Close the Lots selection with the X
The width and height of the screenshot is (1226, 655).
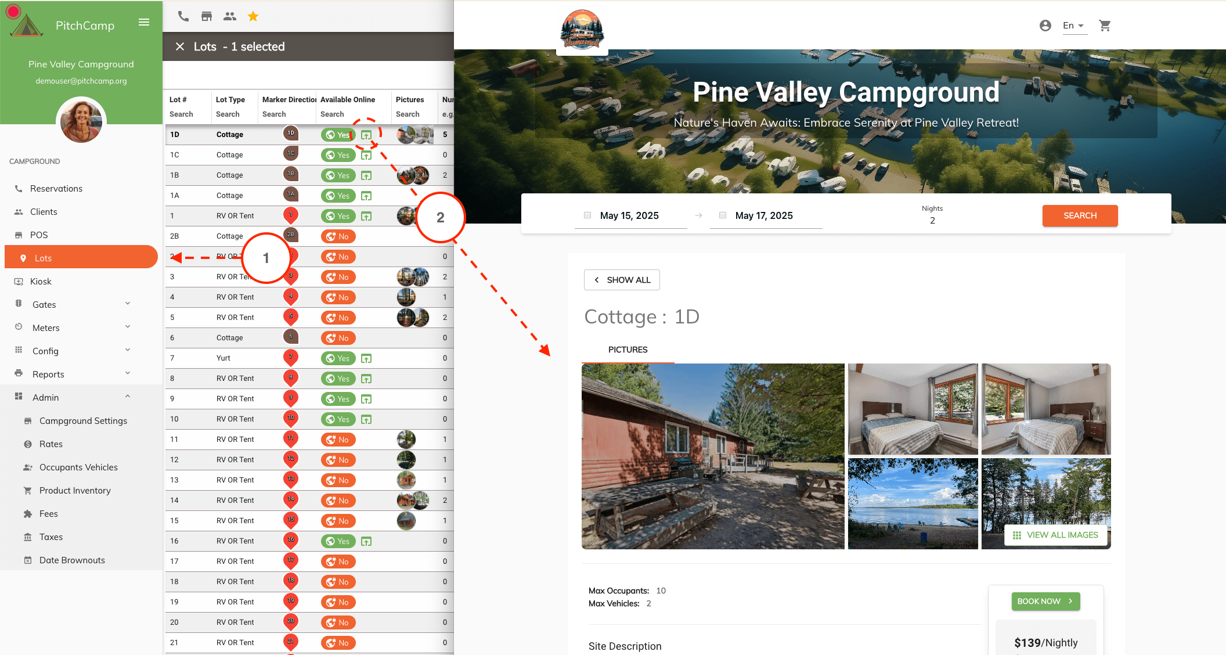click(x=180, y=46)
